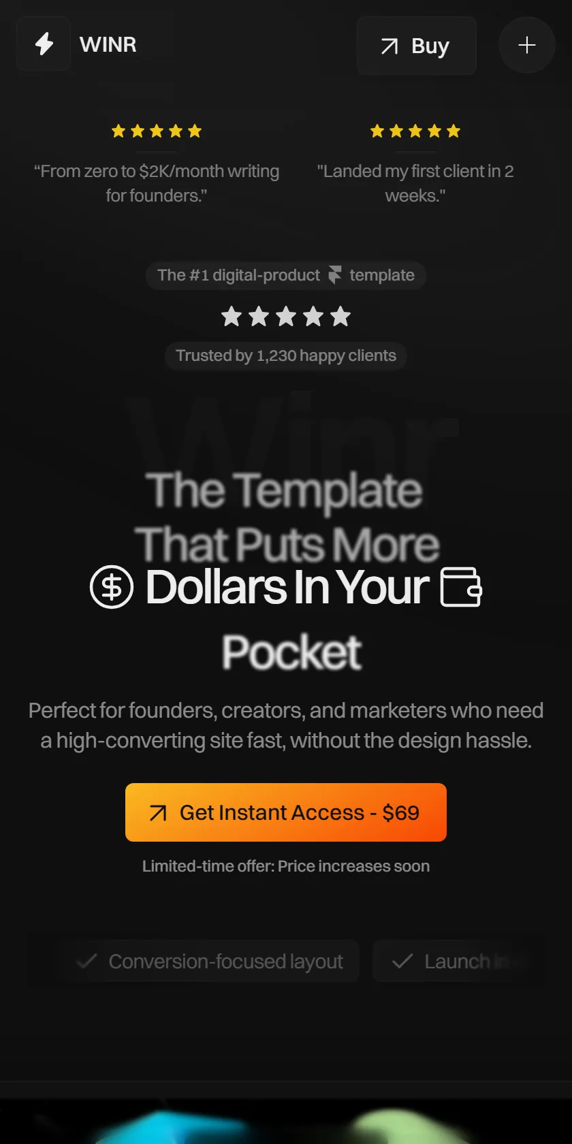Click 'Limited-time offer: Price increases soon' text
Viewport: 572px width, 1144px height.
click(x=286, y=866)
